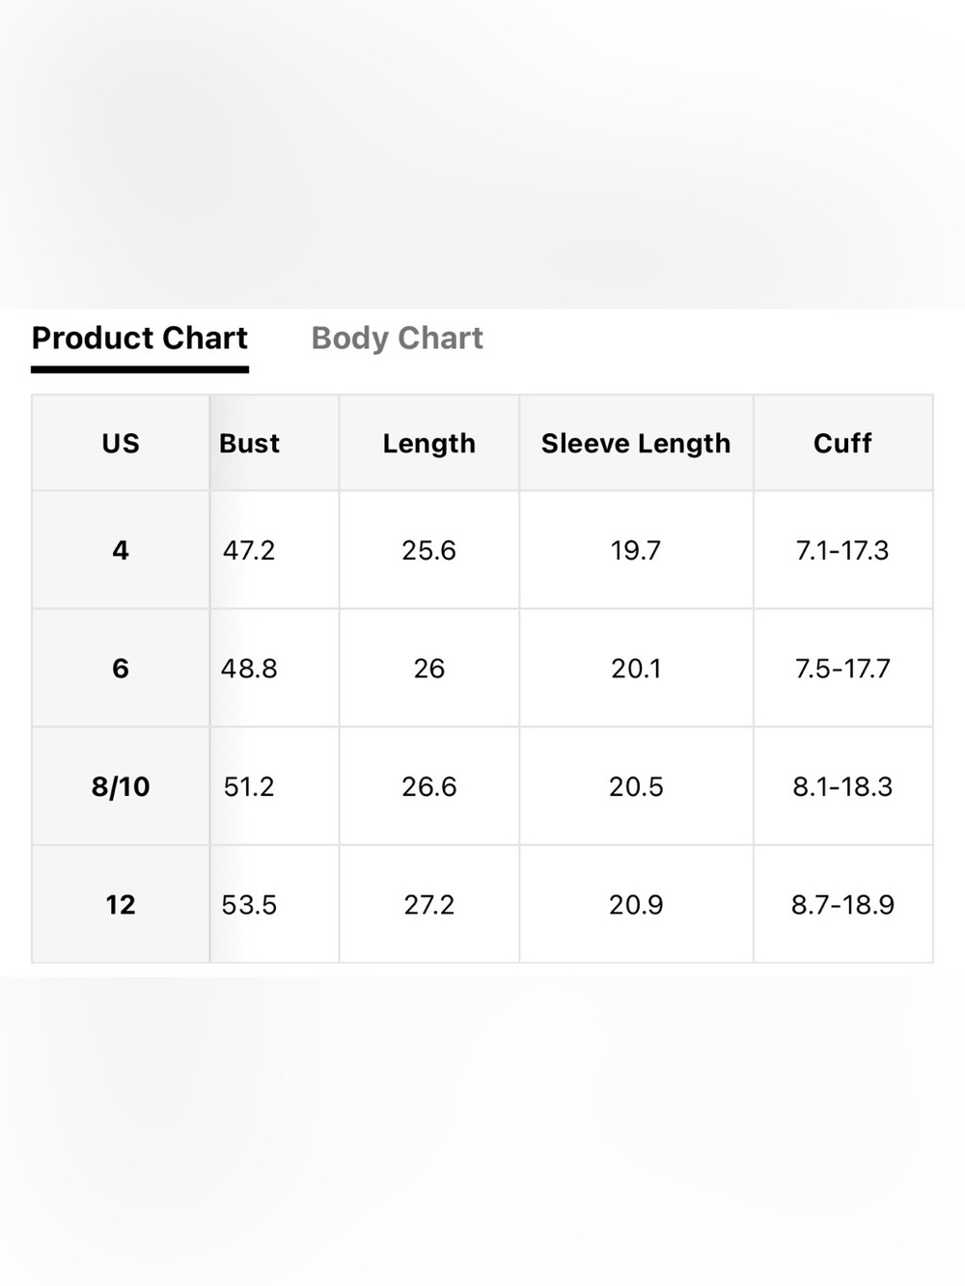Select the US size 12 row label
Viewport: 965px width, 1286px height.
point(121,904)
